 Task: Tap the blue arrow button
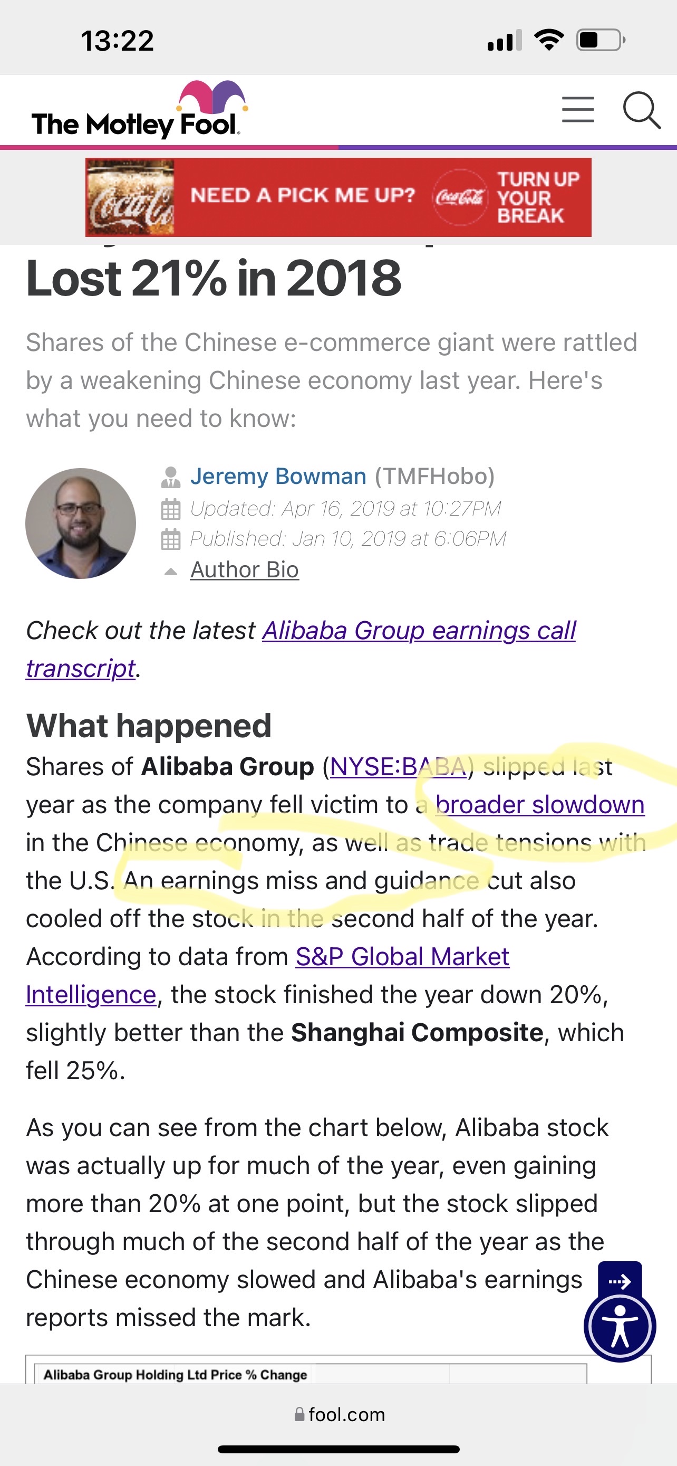(x=620, y=1281)
